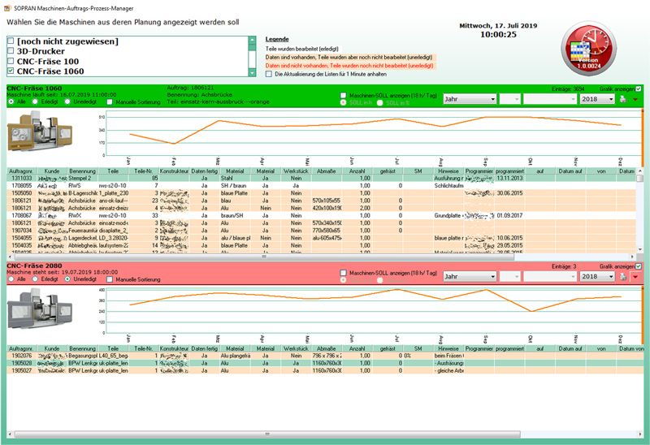Click the Anzahl header in upper table

tap(357, 171)
